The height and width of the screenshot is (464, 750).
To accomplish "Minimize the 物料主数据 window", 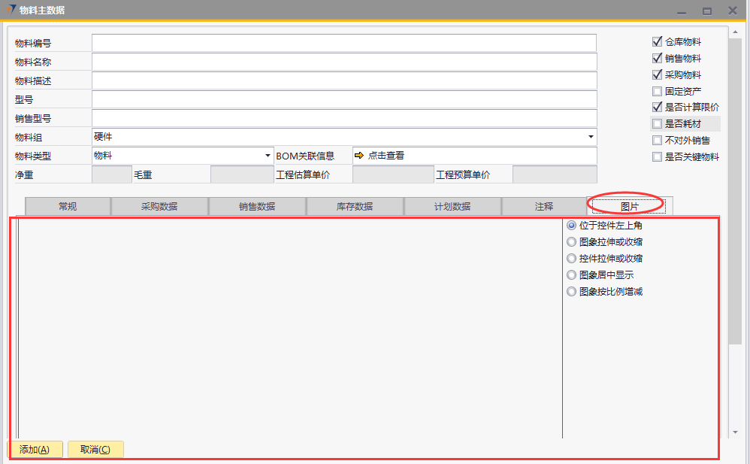I will pyautogui.click(x=682, y=11).
